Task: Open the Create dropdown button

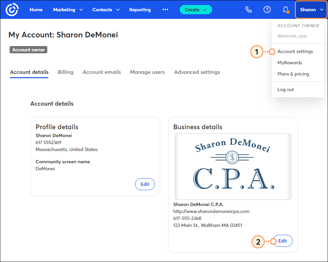Action: (196, 10)
